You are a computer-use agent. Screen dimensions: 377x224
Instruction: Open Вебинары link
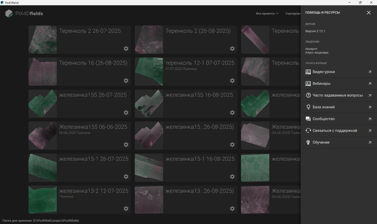click(x=339, y=84)
